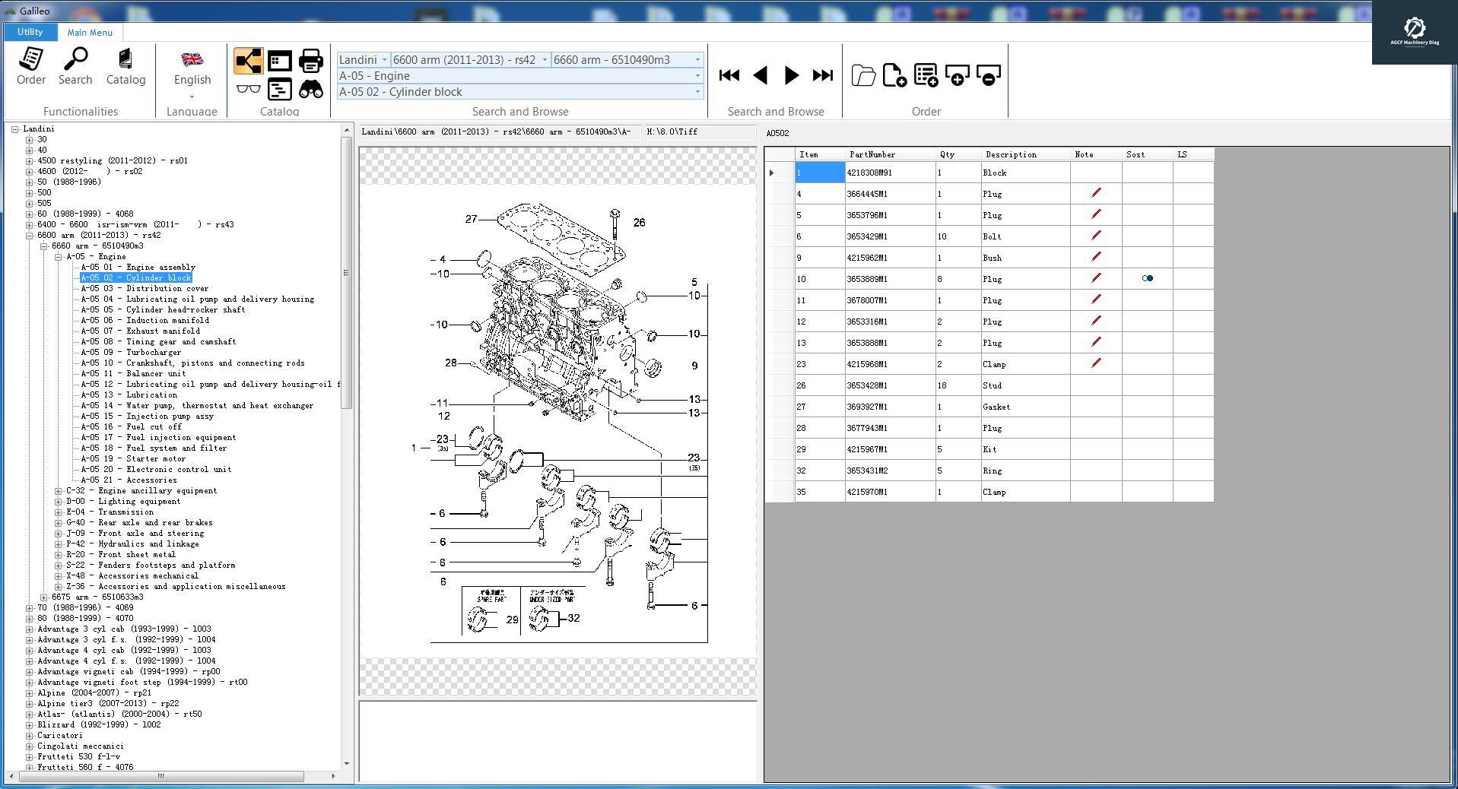Click the binoculars search icon
1458x789 pixels.
(310, 89)
